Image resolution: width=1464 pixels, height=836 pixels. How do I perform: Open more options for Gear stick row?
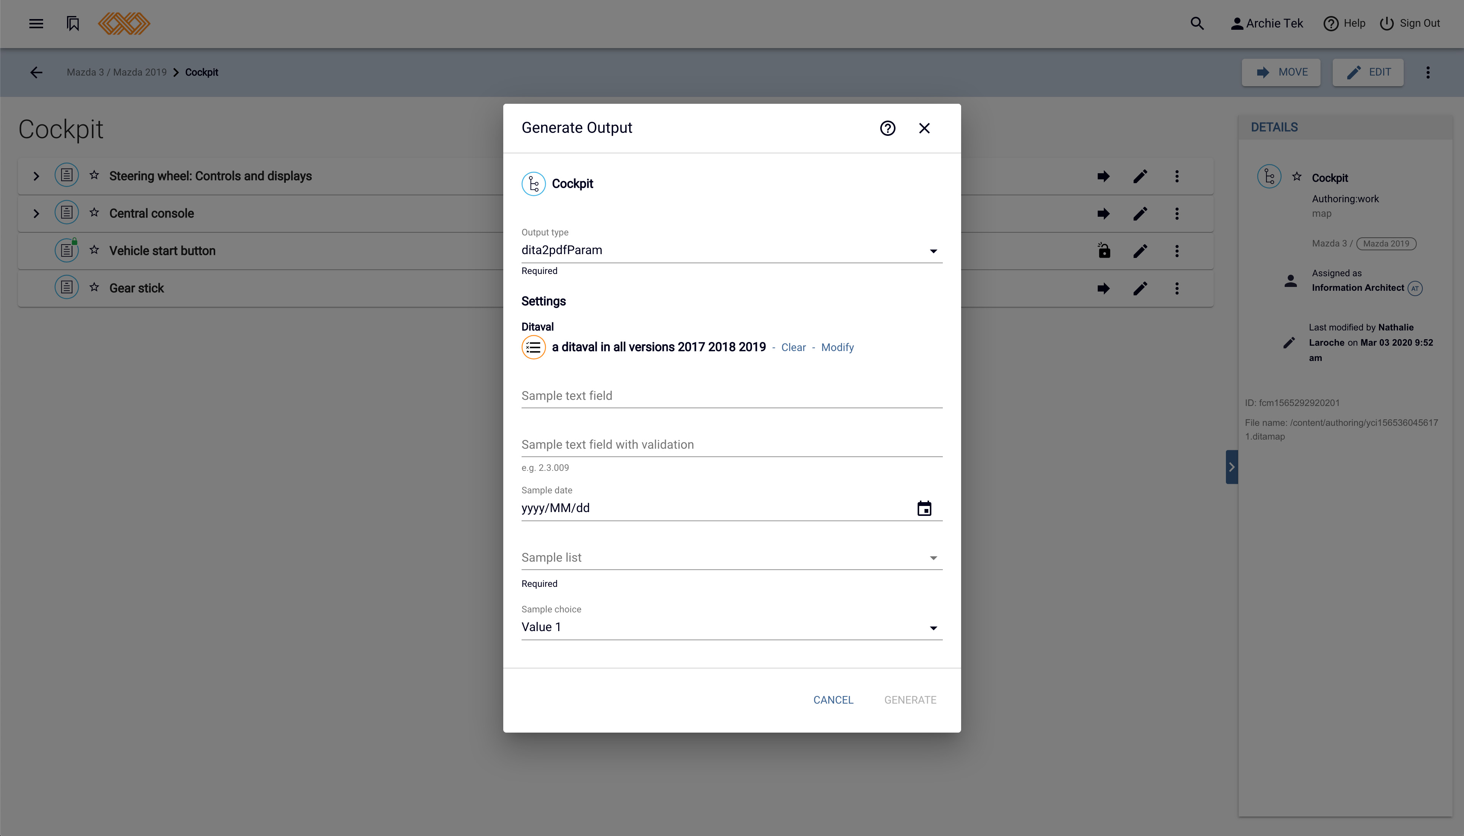1177,288
